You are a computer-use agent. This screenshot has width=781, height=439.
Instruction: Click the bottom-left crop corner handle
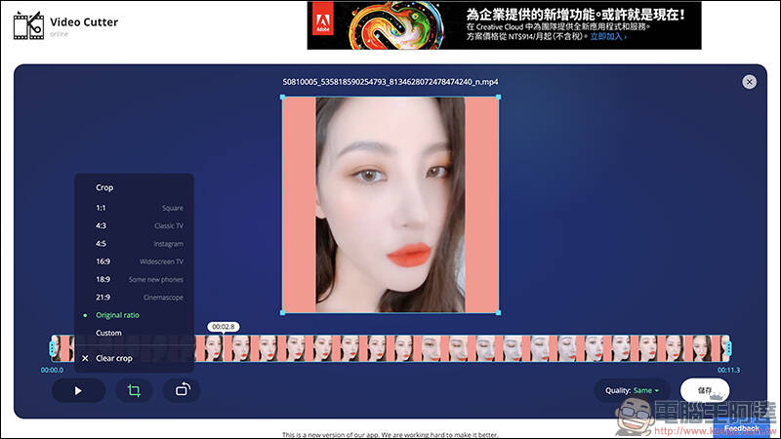point(282,313)
